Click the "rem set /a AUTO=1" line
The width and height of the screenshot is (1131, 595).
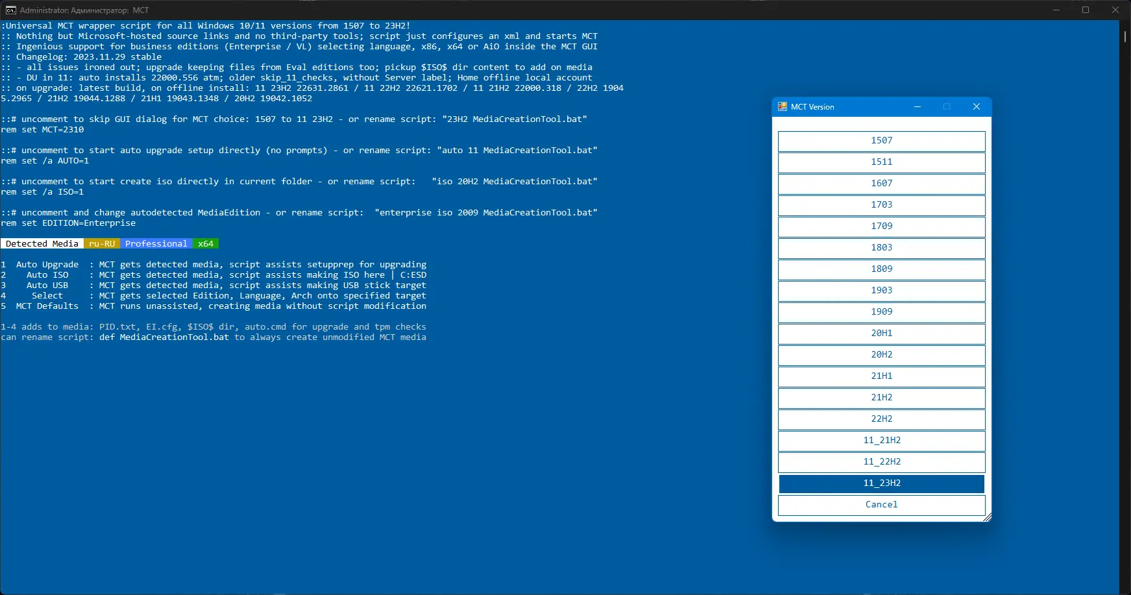(45, 161)
